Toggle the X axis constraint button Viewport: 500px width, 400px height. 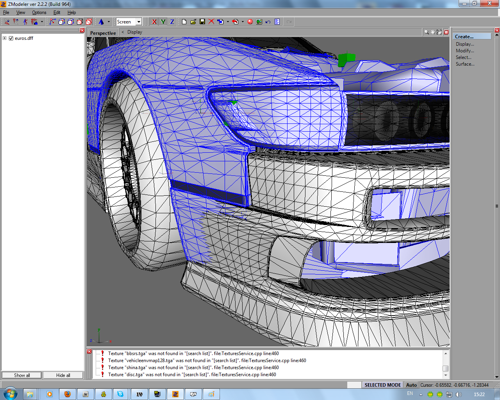coord(154,22)
